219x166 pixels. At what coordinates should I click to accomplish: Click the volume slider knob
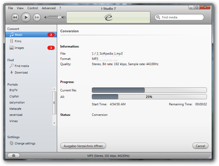click(59, 17)
